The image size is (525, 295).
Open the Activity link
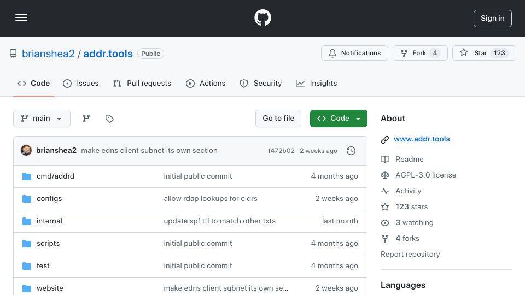click(409, 191)
